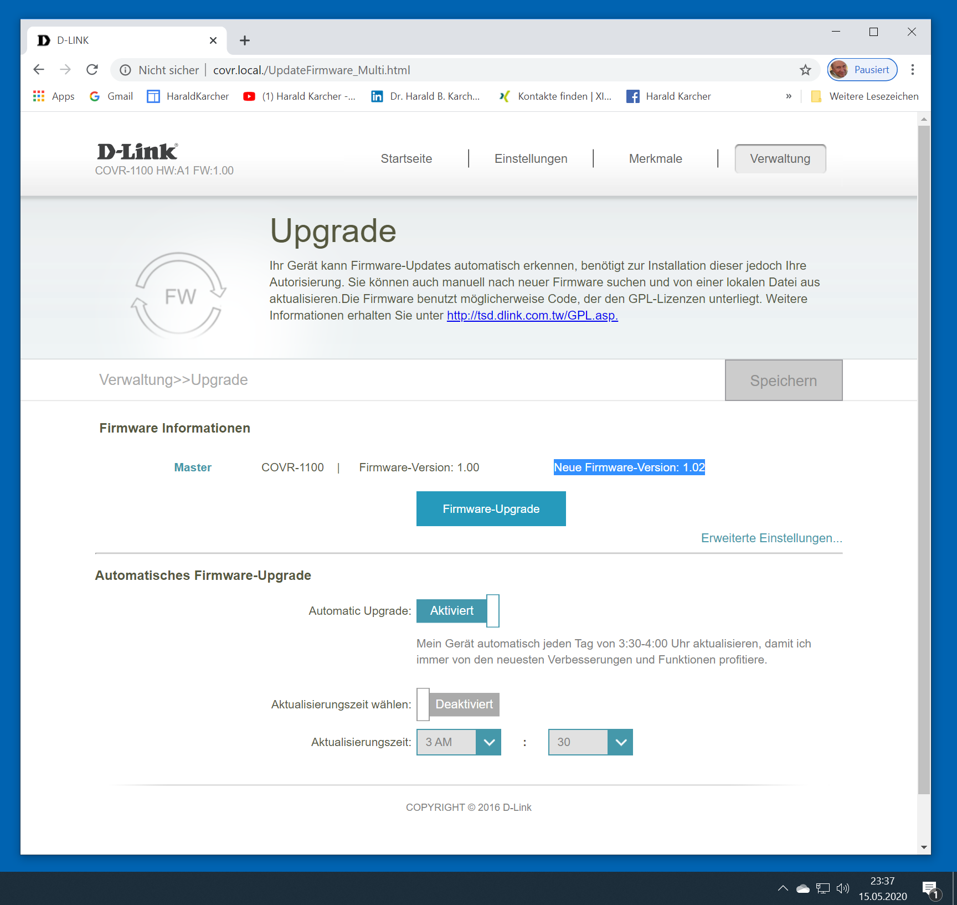
Task: Close the D-LINK browser tab
Action: click(213, 40)
